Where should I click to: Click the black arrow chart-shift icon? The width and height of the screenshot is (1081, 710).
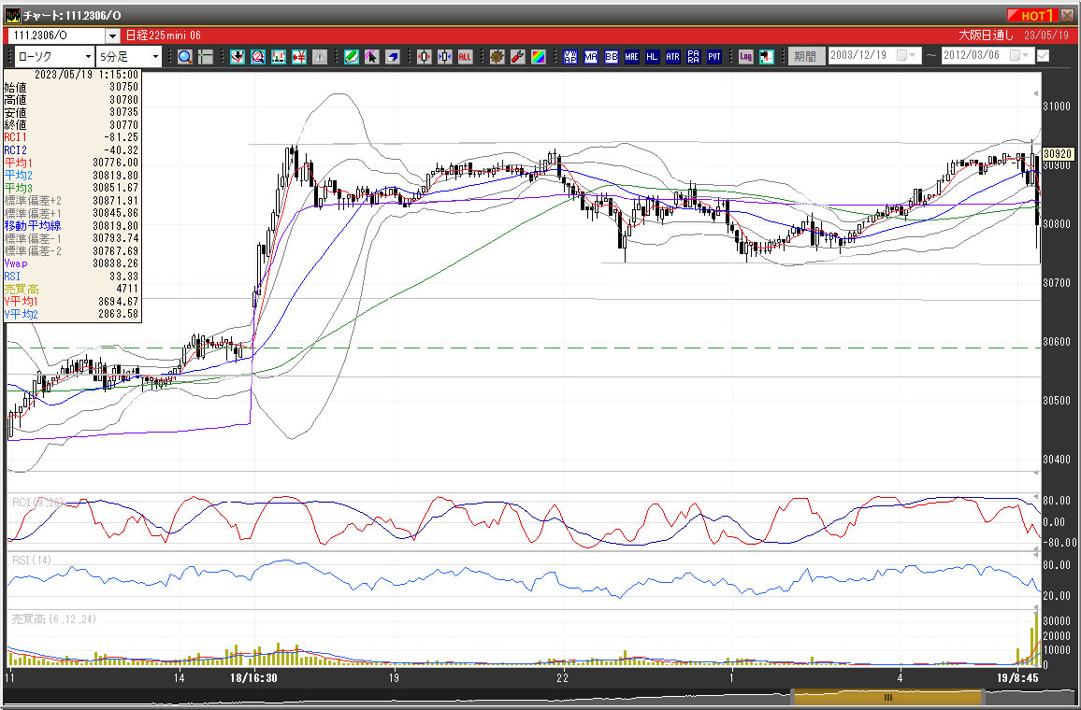coord(766,56)
